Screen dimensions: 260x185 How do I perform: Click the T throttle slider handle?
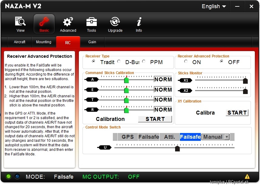(127, 100)
